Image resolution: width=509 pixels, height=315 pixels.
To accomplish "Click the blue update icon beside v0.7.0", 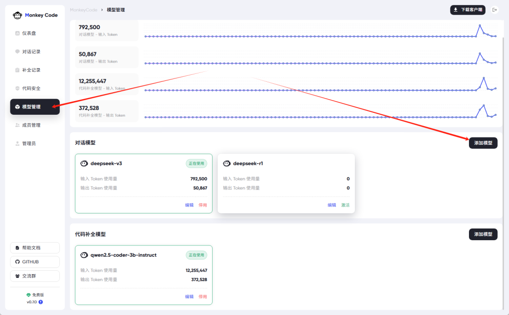I will click(x=41, y=302).
